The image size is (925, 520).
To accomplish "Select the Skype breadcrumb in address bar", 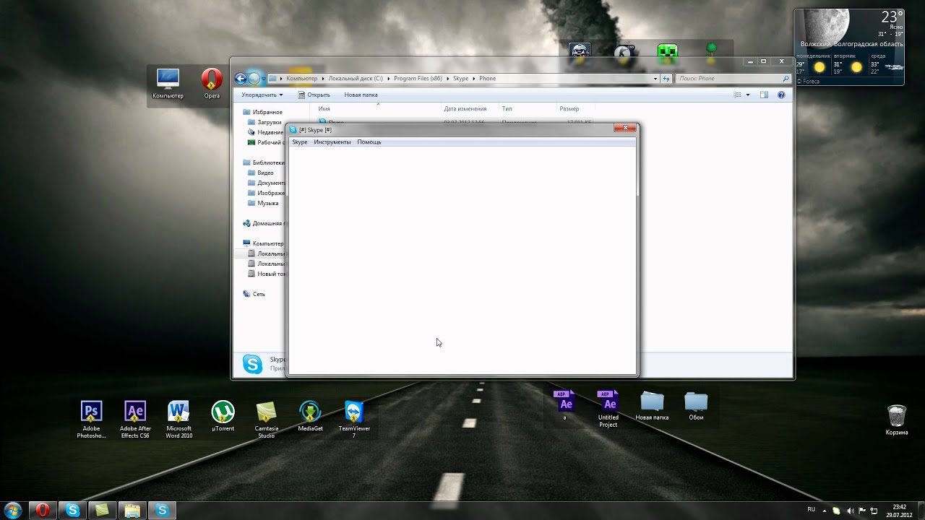I will tap(460, 78).
